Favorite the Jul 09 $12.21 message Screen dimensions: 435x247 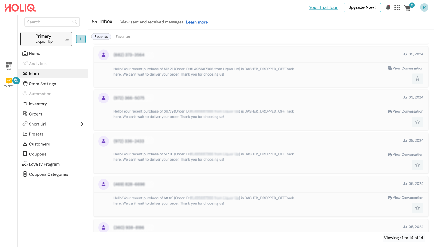coord(417,78)
